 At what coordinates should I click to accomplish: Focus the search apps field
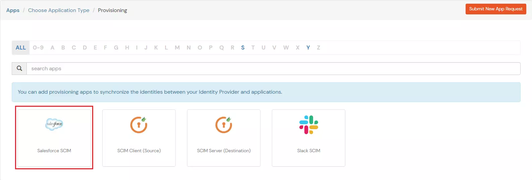coord(274,69)
